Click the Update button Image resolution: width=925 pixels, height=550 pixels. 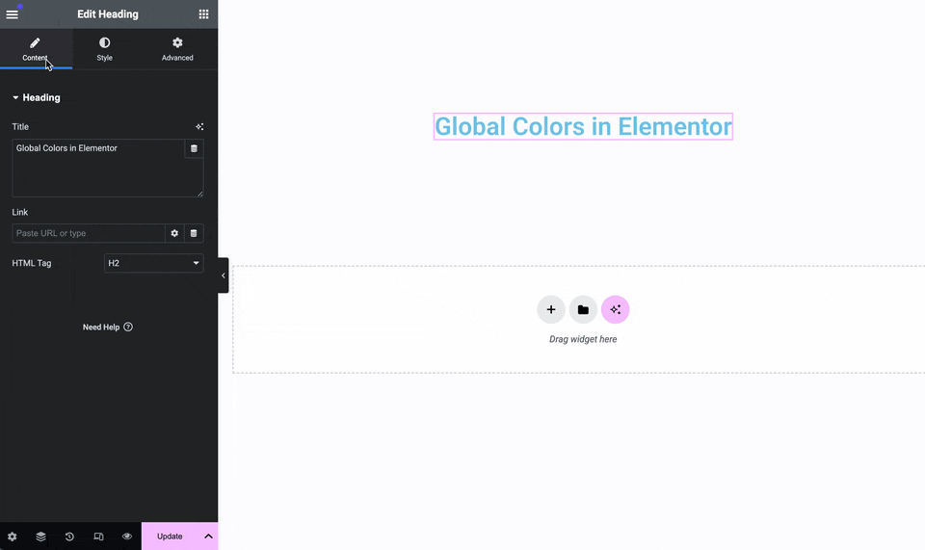coord(170,537)
